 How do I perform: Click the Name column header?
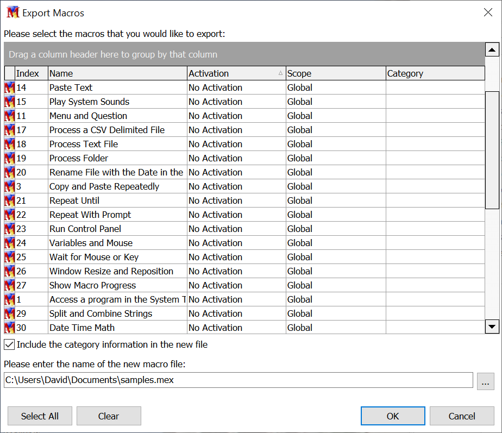(117, 73)
